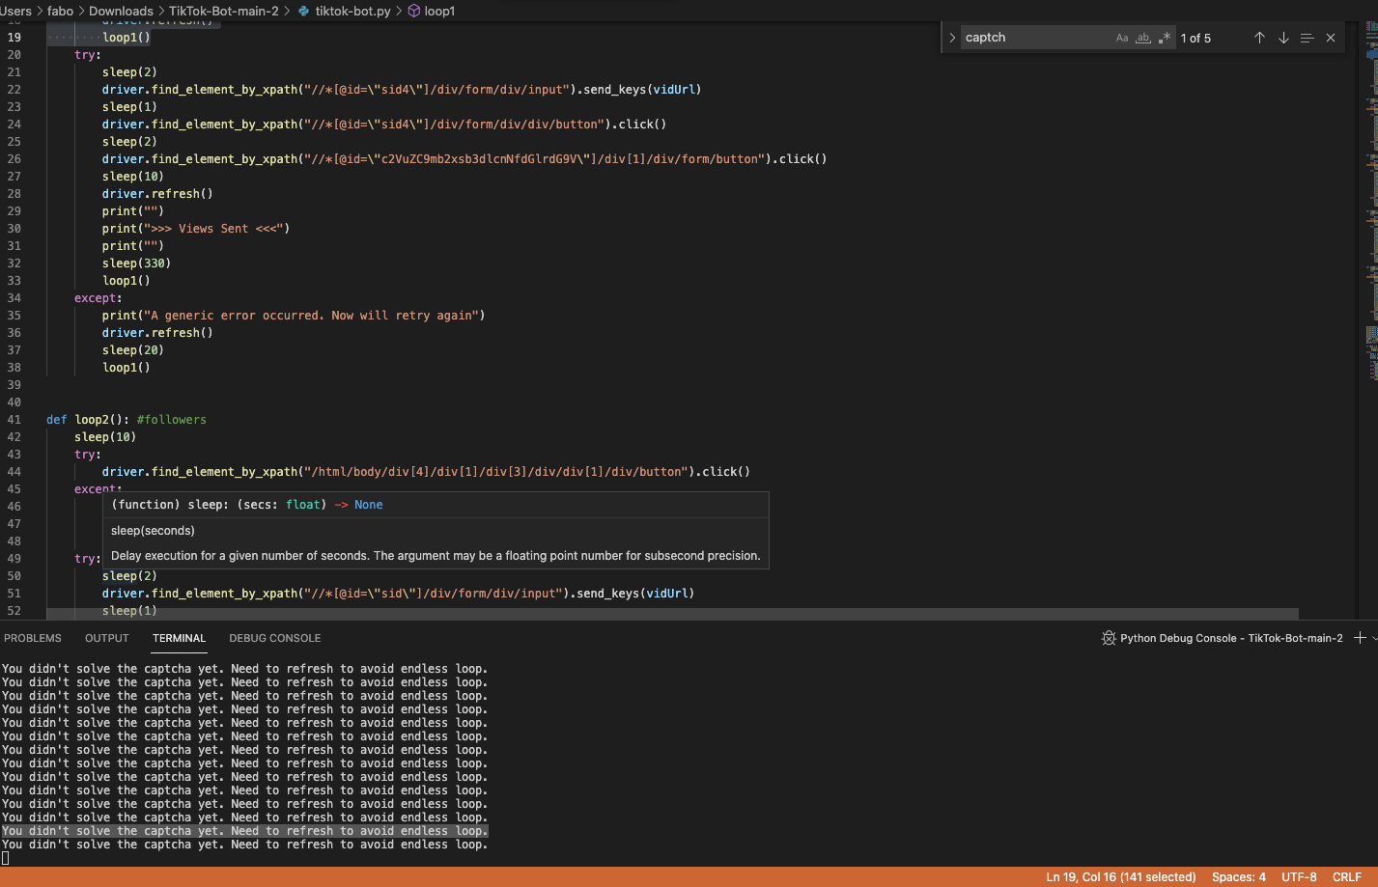Click 'sleep(20)' on line 37

tap(133, 350)
